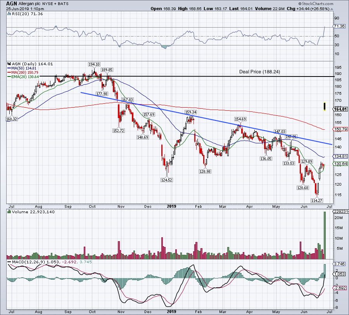Click the 154.69 high price label
349x315 pixels.
(240, 119)
